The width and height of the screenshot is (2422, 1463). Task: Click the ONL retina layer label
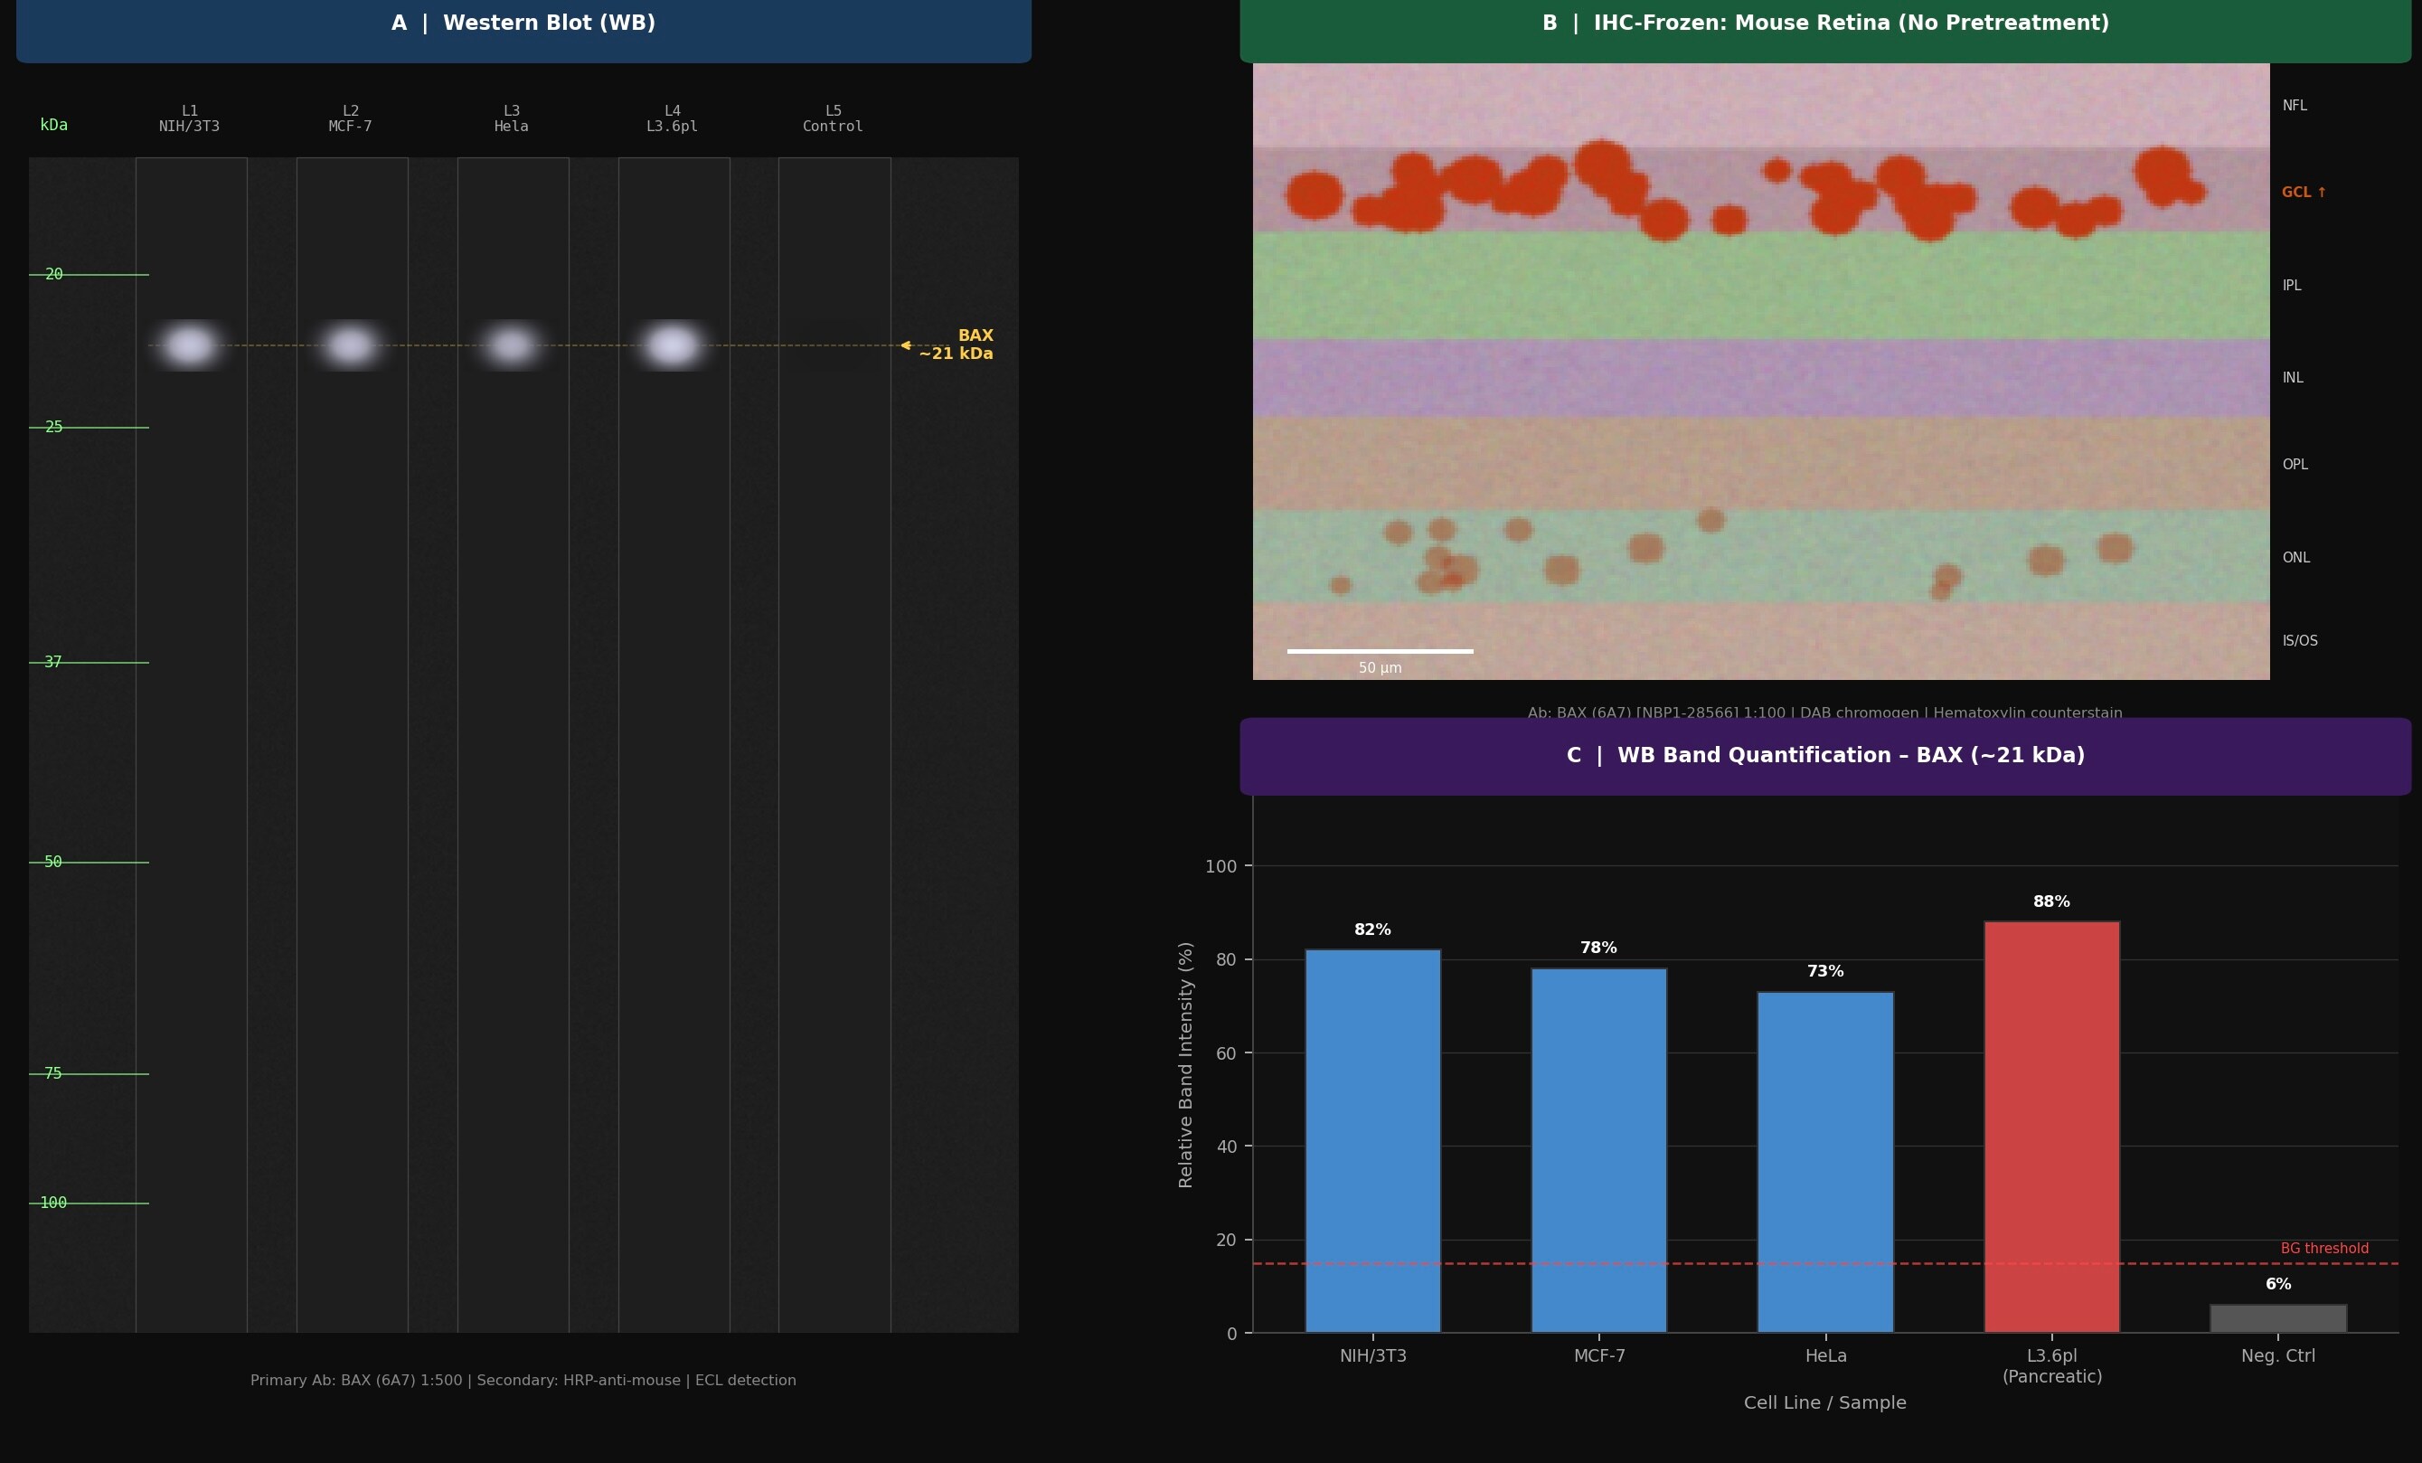click(x=2295, y=558)
